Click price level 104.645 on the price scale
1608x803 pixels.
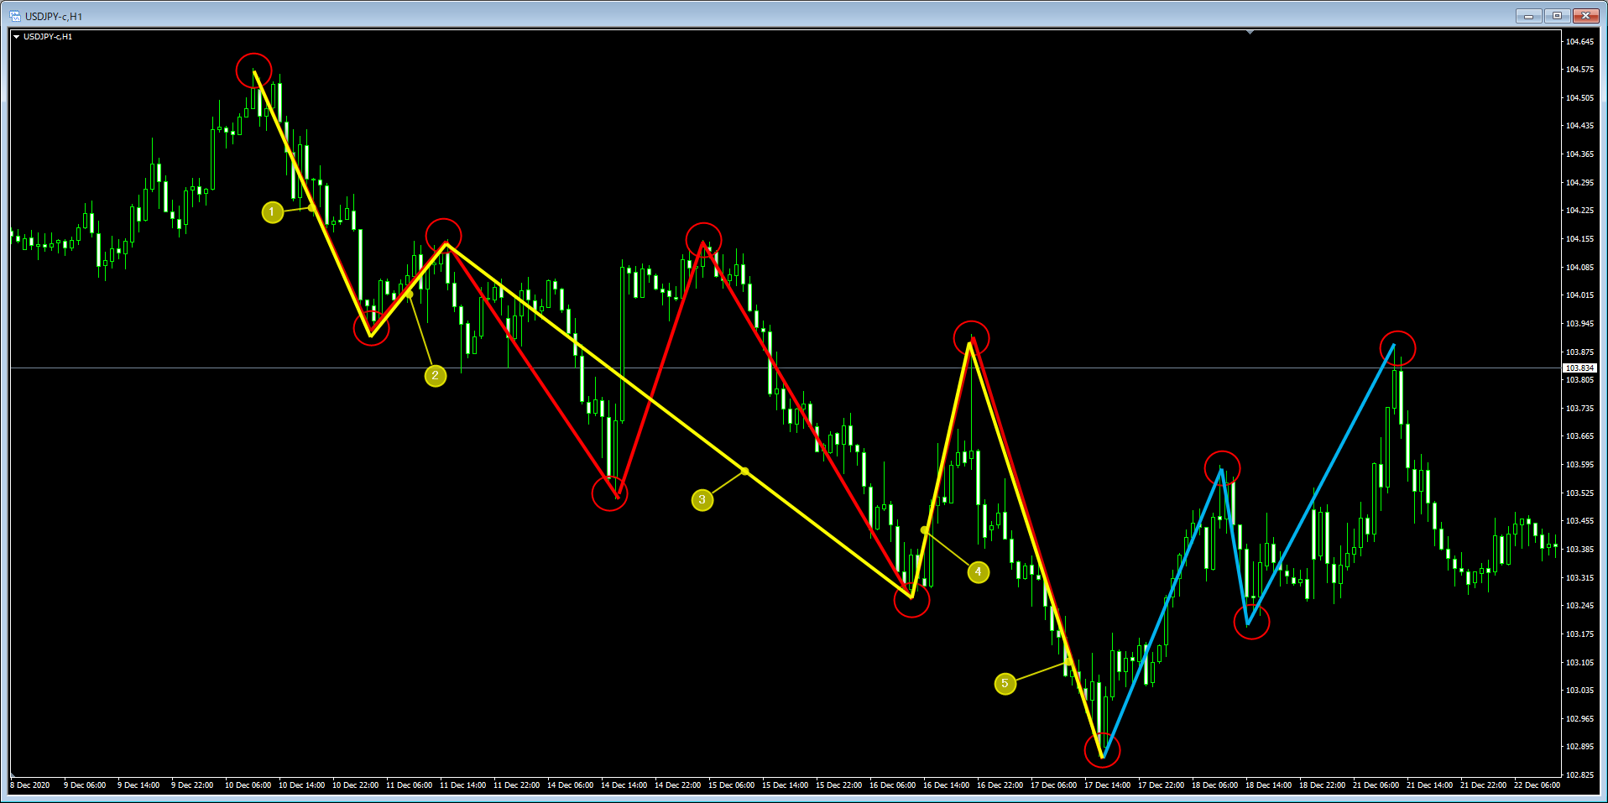[1579, 42]
